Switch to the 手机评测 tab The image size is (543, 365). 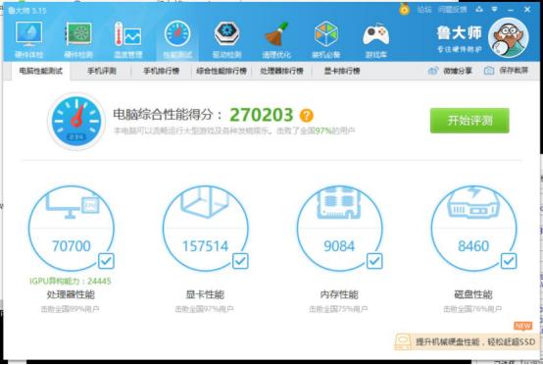click(x=102, y=71)
